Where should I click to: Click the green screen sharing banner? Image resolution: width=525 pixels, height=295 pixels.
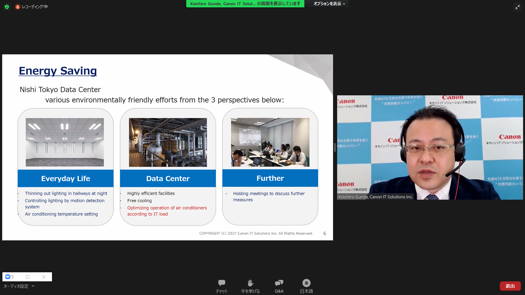pos(245,4)
